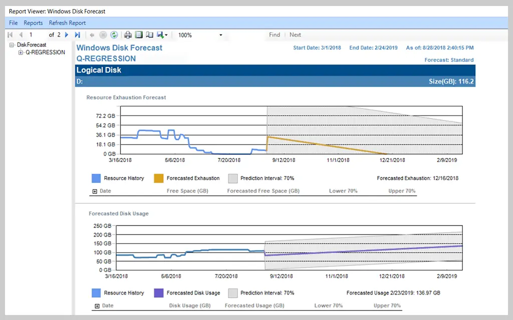Click the Find button

tap(275, 34)
